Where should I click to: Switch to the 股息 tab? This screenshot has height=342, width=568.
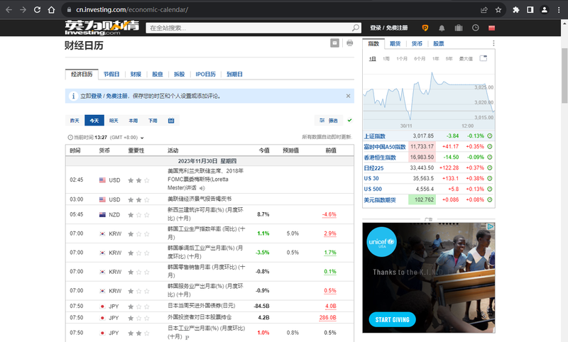157,75
